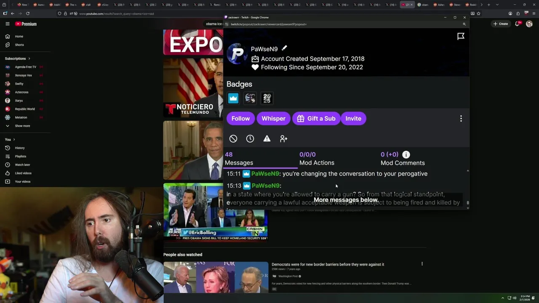This screenshot has width=539, height=303.
Task: Switch to the Mod Comments tab
Action: coord(403,159)
